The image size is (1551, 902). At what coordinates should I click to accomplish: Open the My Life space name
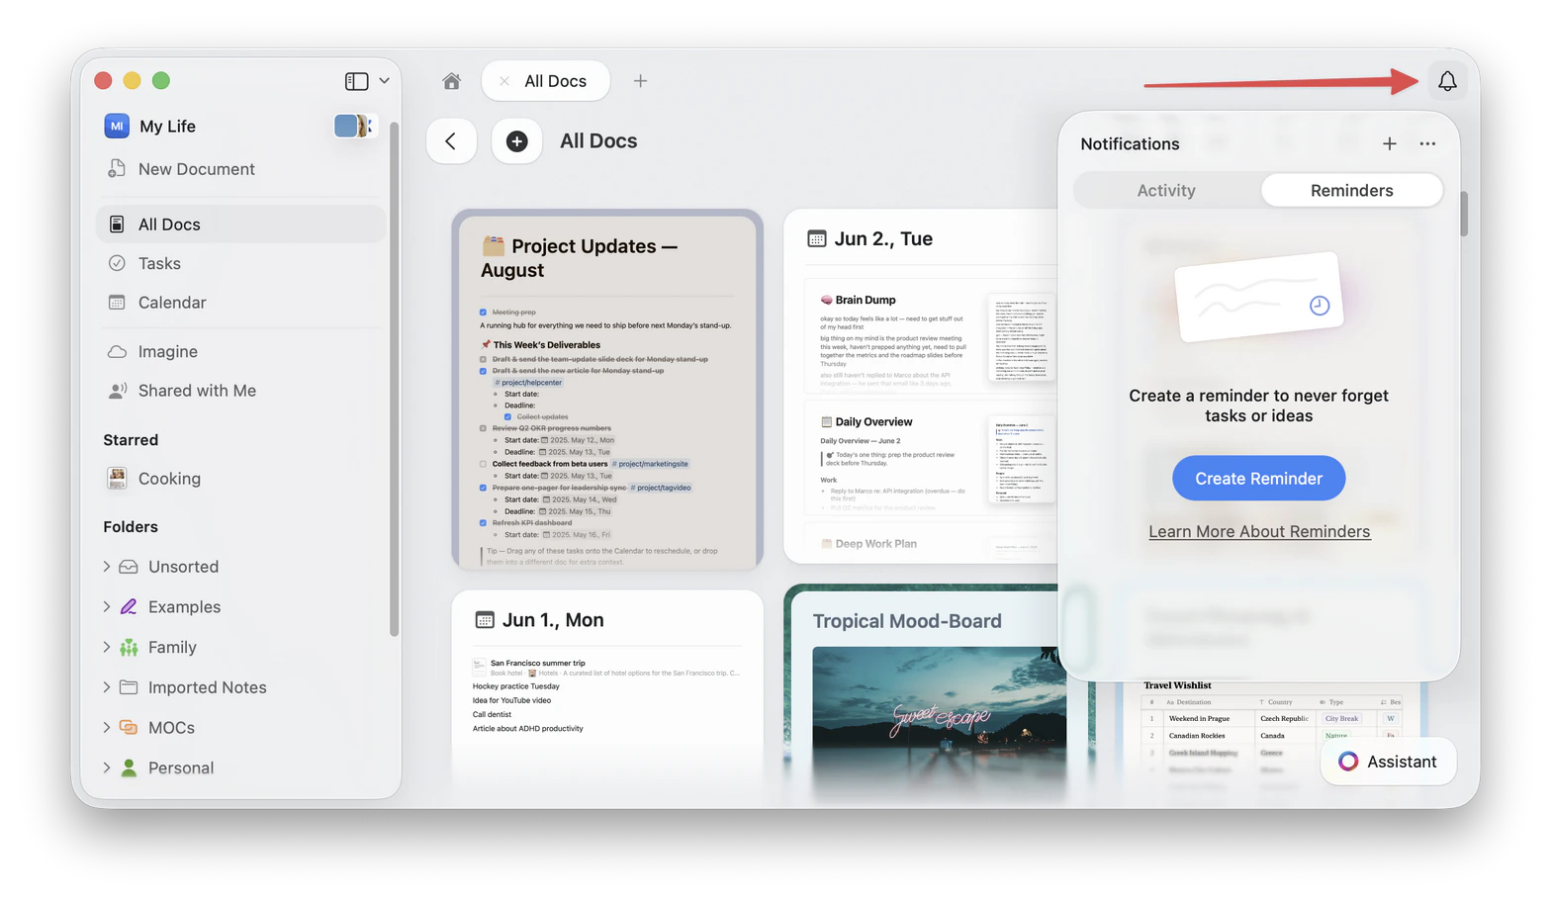tap(167, 126)
